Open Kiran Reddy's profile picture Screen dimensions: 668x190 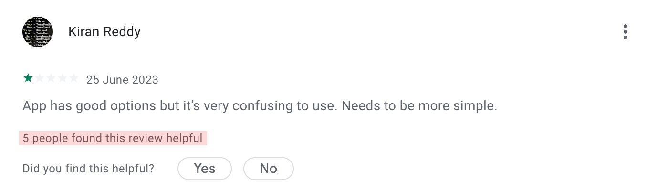(38, 32)
